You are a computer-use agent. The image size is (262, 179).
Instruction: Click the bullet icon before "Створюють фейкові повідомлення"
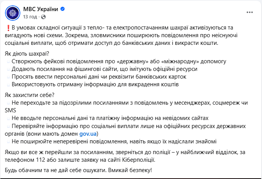(x=8, y=61)
